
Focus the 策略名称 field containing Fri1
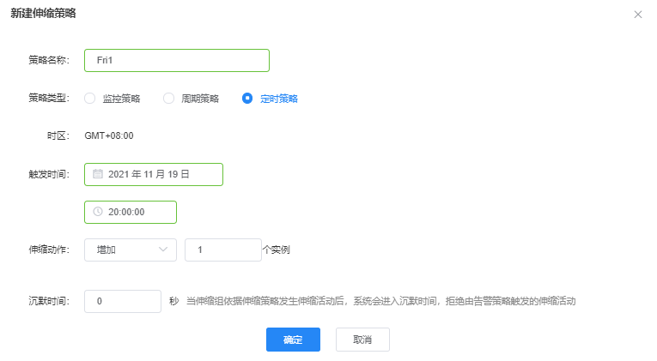point(177,60)
